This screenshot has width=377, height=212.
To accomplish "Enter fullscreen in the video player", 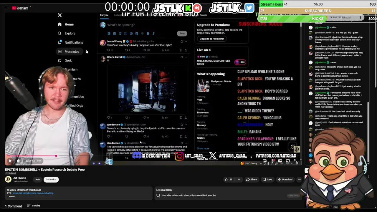I will (x=295, y=161).
